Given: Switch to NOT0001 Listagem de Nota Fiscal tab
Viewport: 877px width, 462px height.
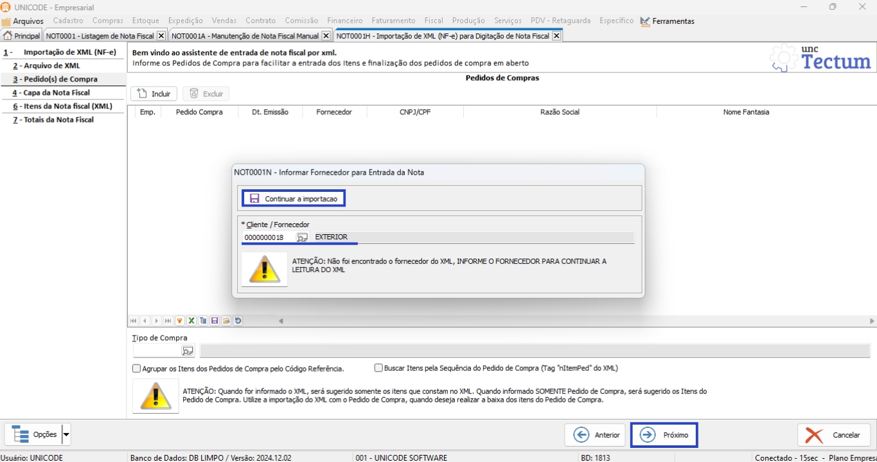Looking at the screenshot, I should pyautogui.click(x=100, y=36).
